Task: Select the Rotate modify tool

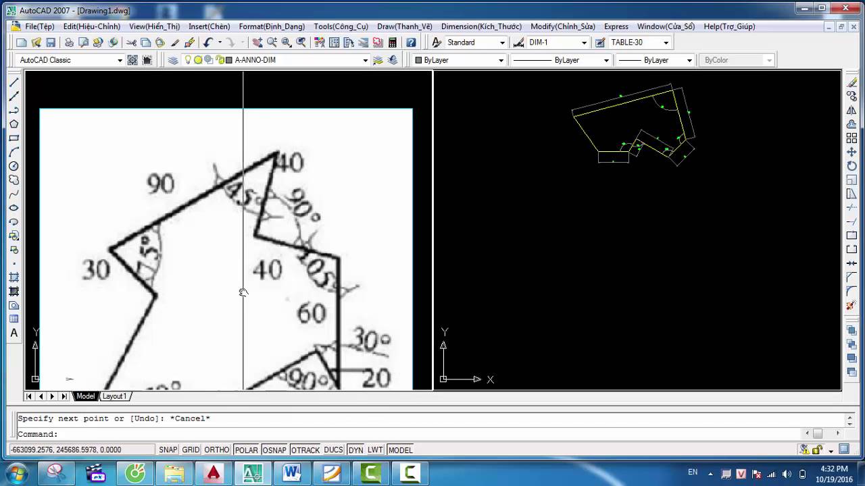Action: coord(851,166)
